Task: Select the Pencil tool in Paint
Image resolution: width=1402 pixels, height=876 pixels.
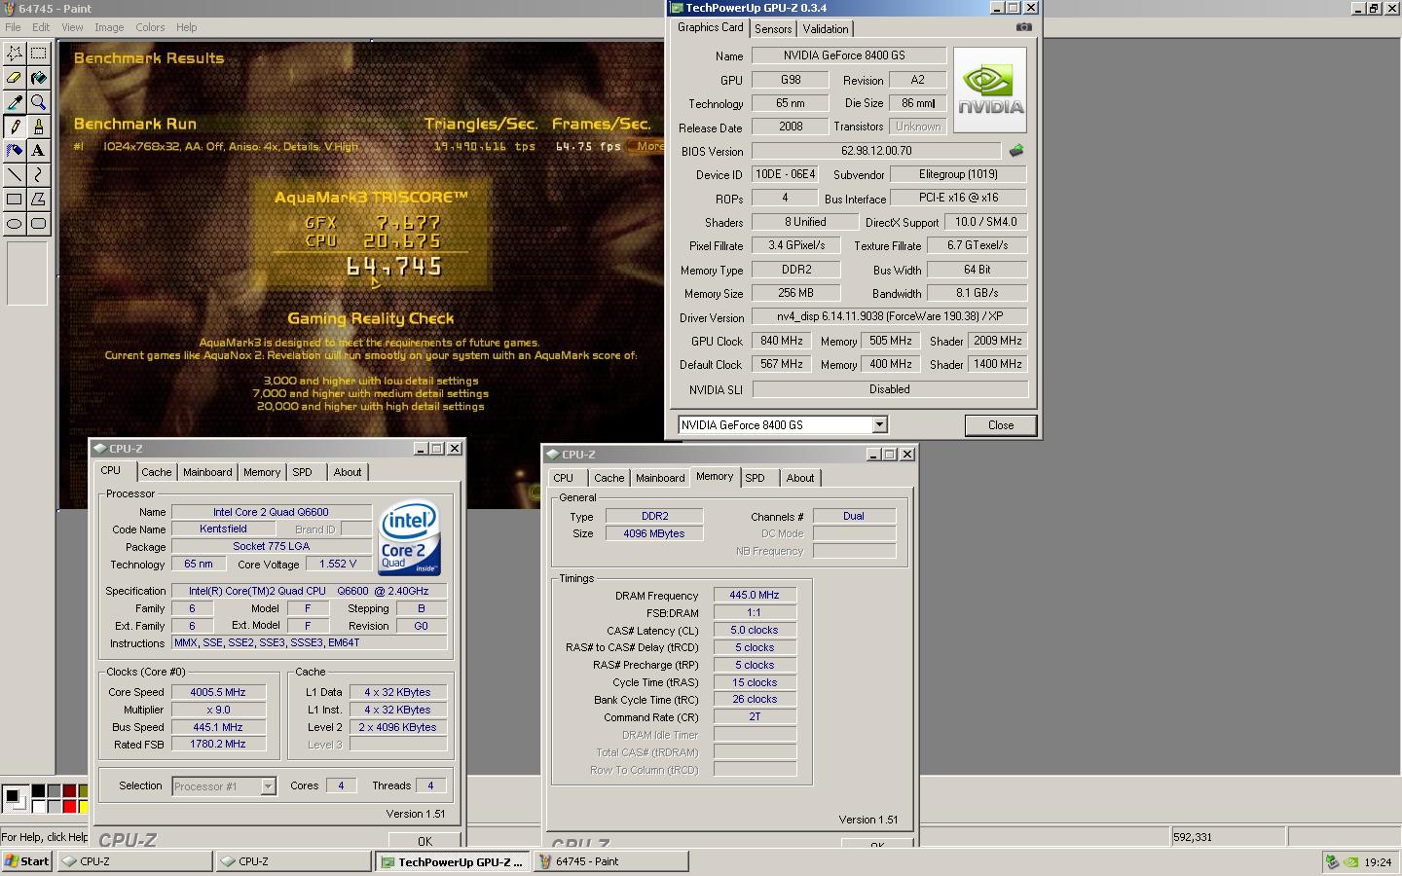Action: pyautogui.click(x=15, y=127)
